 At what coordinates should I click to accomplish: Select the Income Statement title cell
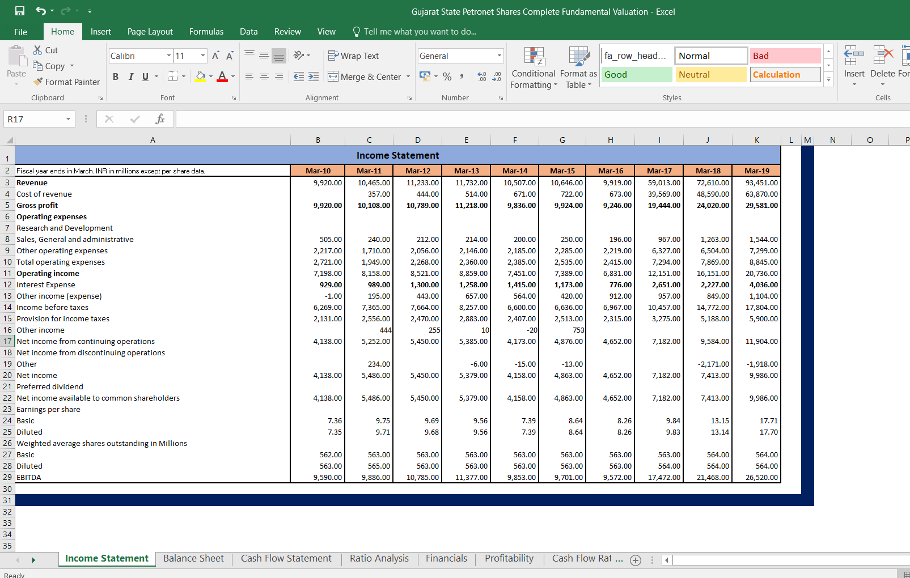click(397, 155)
